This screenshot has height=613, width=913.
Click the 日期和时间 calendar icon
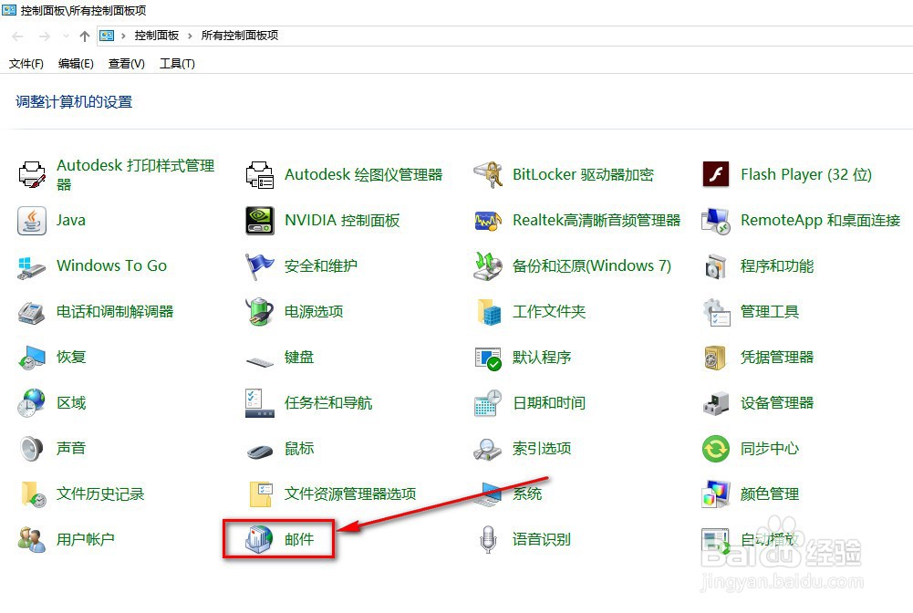[488, 403]
